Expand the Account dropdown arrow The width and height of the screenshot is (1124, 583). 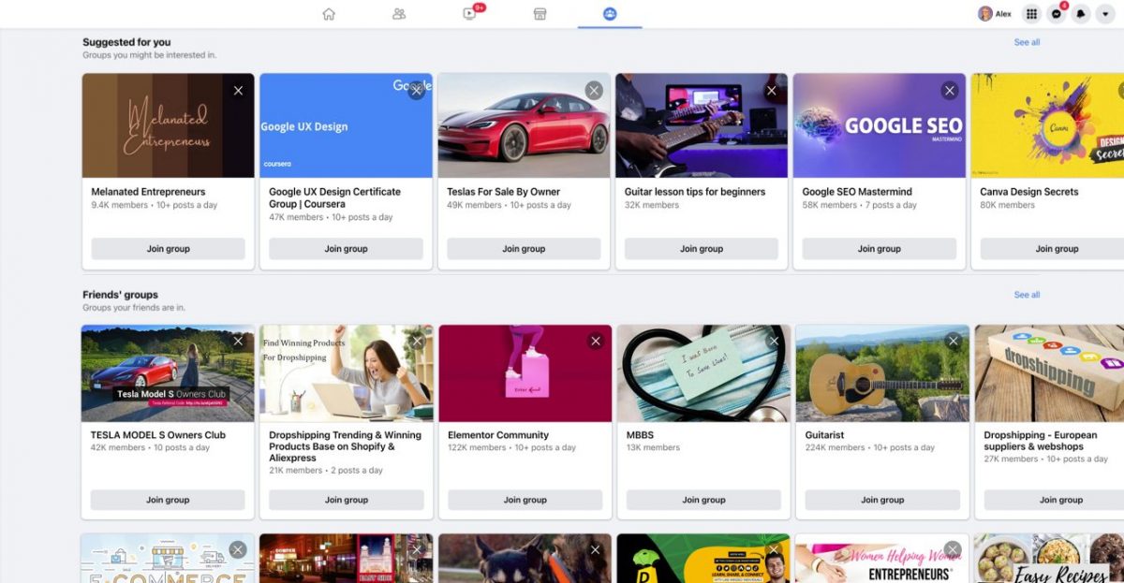(x=1106, y=14)
